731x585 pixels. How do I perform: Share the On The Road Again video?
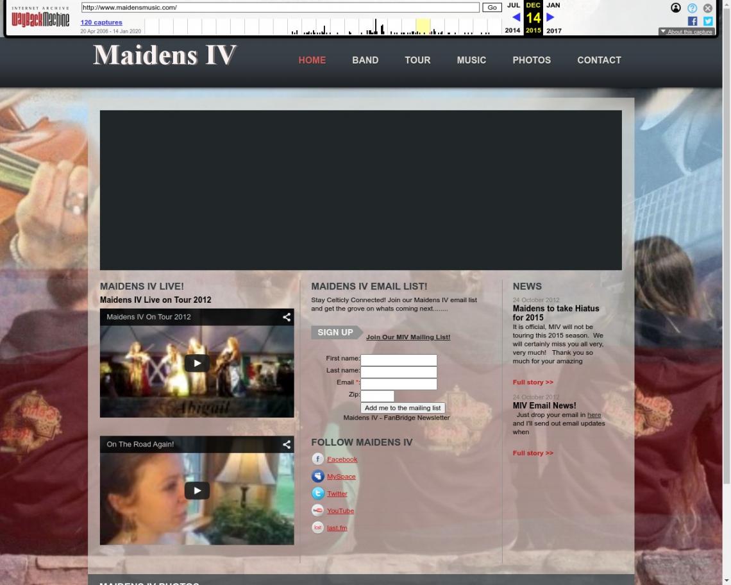(x=287, y=445)
